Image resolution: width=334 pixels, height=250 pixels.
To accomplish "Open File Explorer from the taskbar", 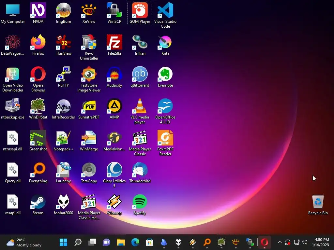I will [x=121, y=242].
